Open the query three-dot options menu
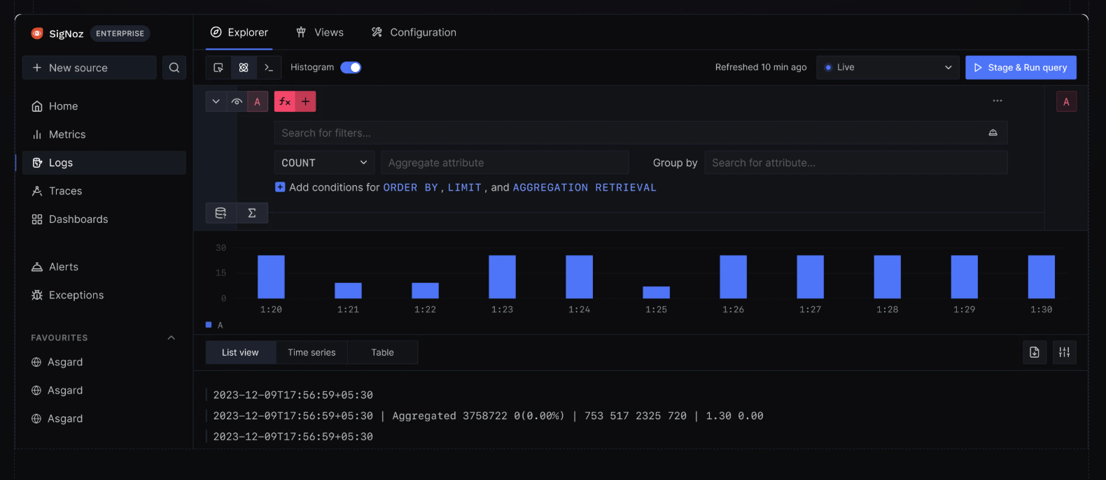The image size is (1106, 480). point(997,101)
